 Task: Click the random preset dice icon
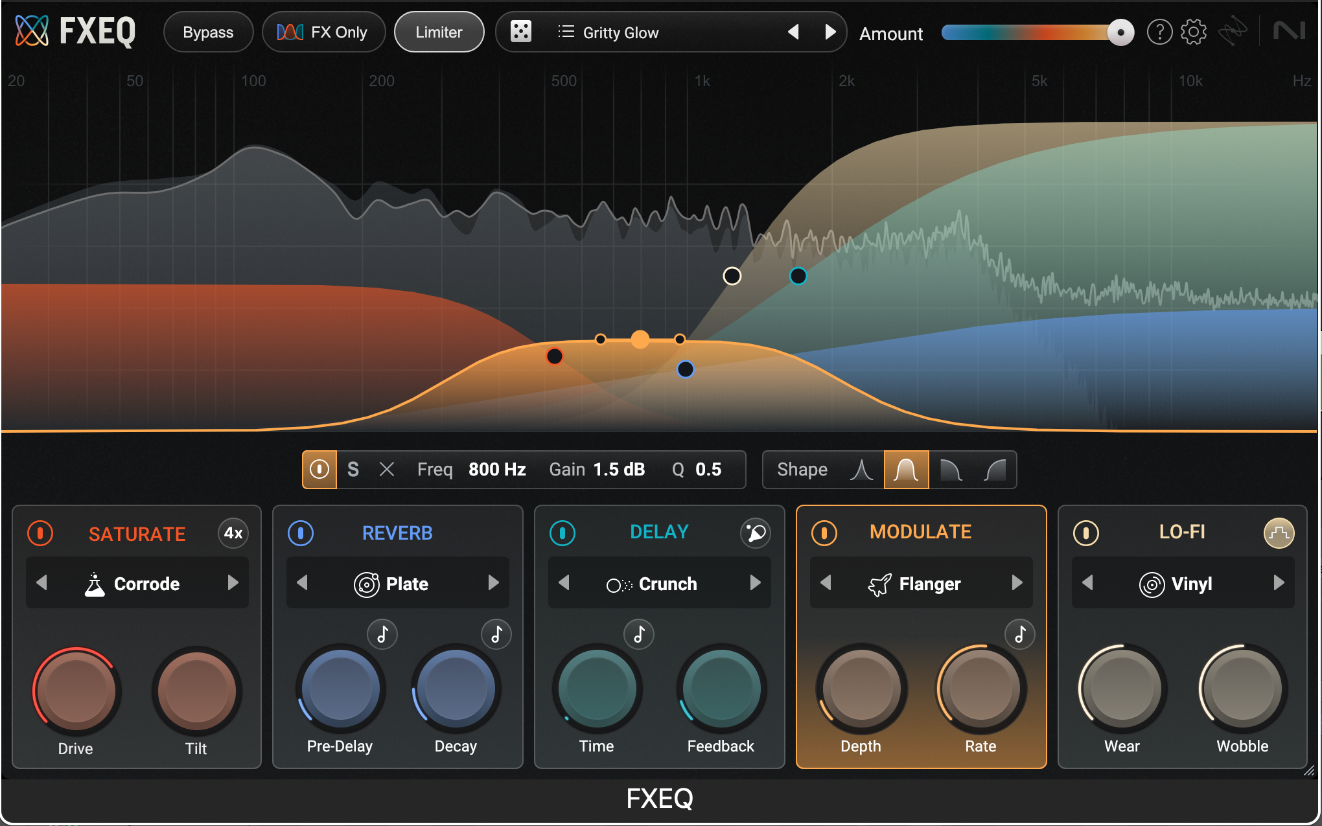[x=521, y=32]
